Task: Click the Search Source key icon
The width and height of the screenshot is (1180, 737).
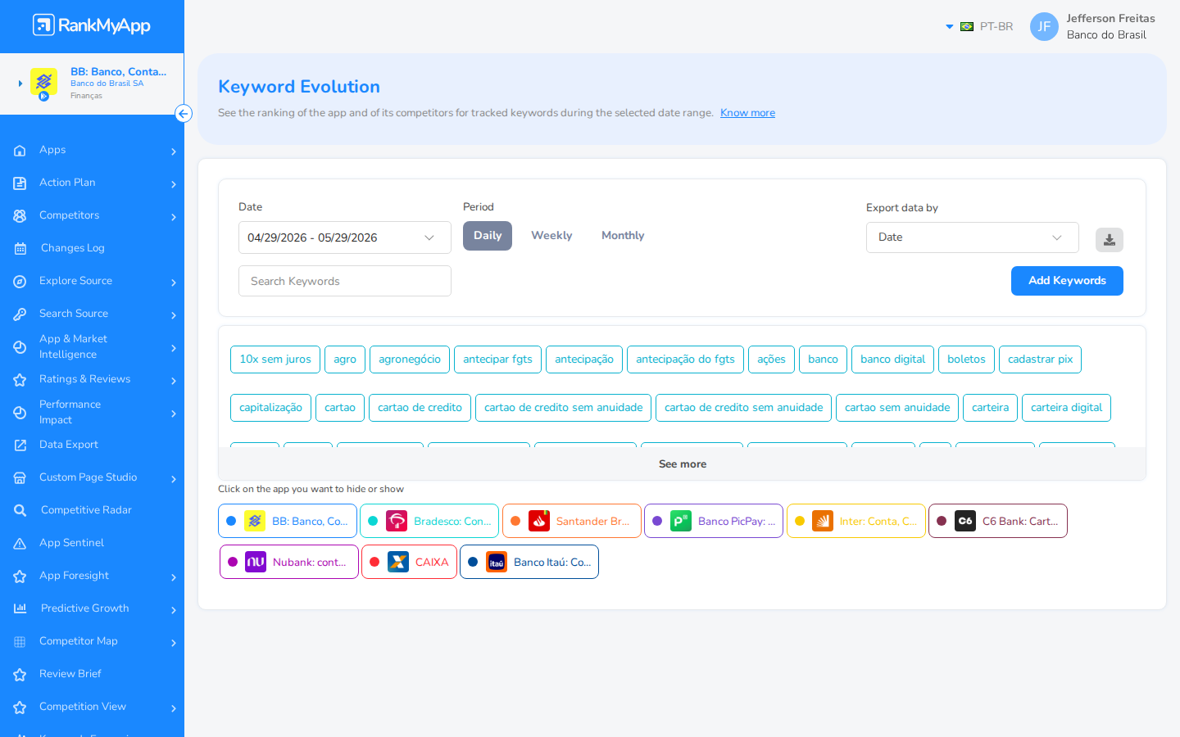Action: [20, 314]
